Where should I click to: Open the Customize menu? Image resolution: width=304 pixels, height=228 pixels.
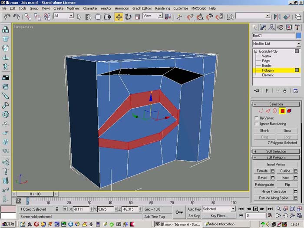pyautogui.click(x=181, y=8)
